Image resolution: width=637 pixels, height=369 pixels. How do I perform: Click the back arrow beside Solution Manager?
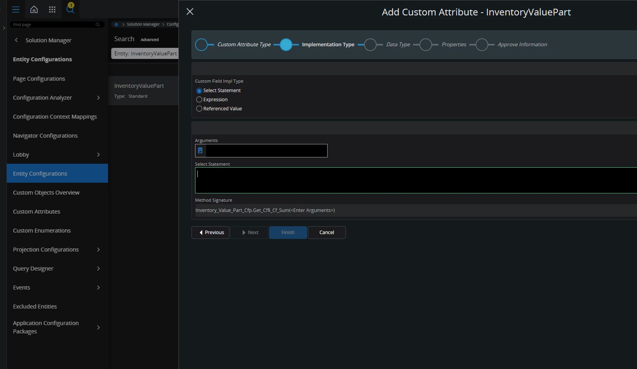(x=16, y=40)
